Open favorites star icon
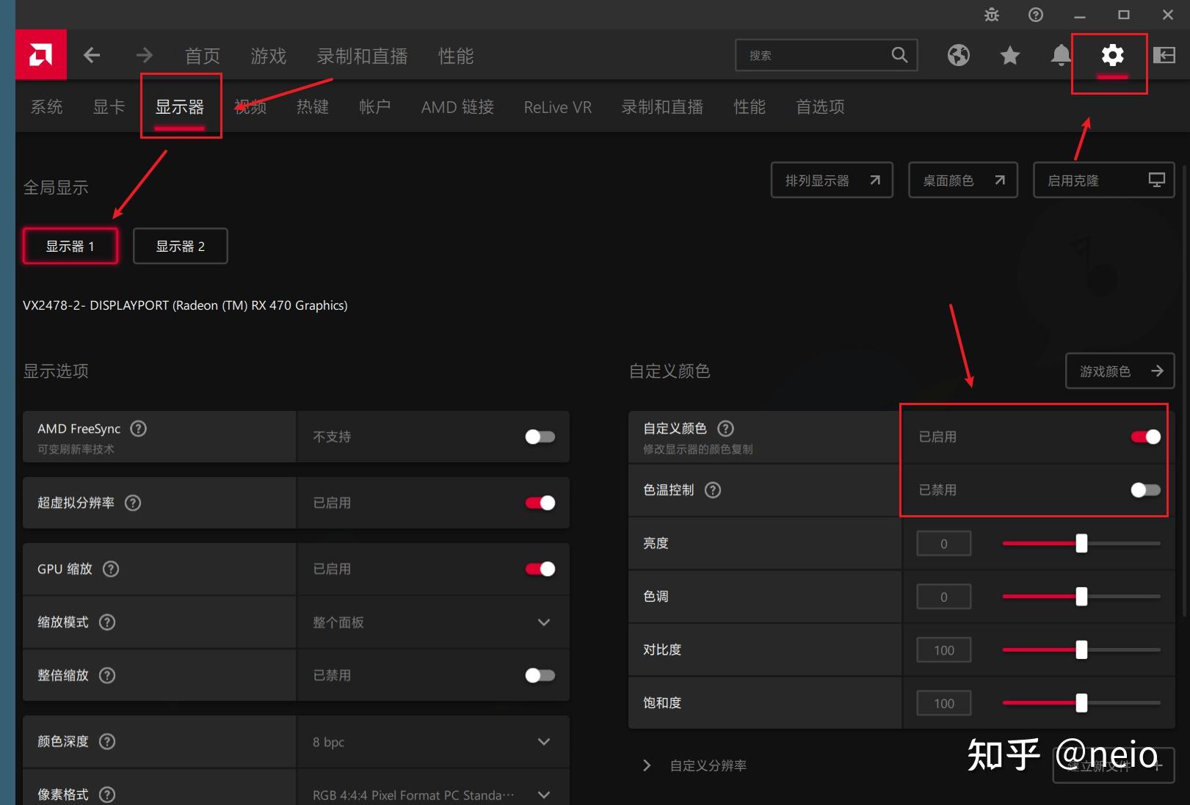This screenshot has width=1190, height=805. coord(1010,55)
